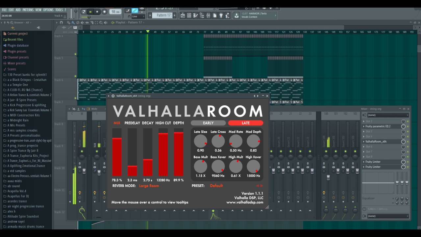Click the Late Size knob
This screenshot has height=237, width=421.
pyautogui.click(x=201, y=141)
